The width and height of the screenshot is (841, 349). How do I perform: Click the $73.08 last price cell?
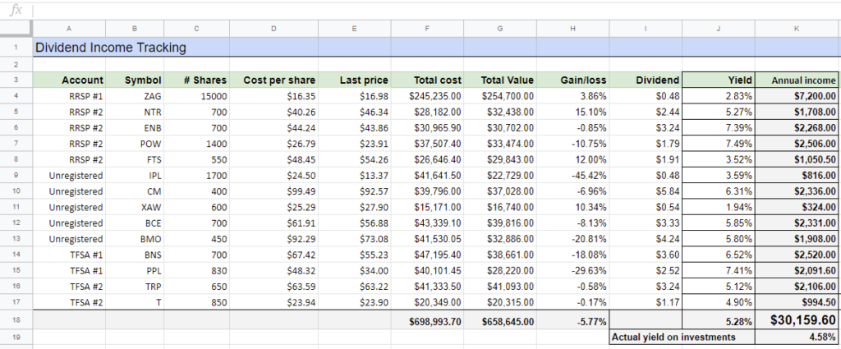point(355,239)
